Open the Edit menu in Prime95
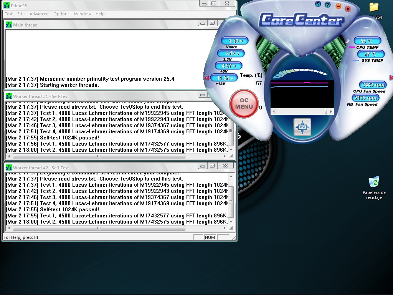 21,14
